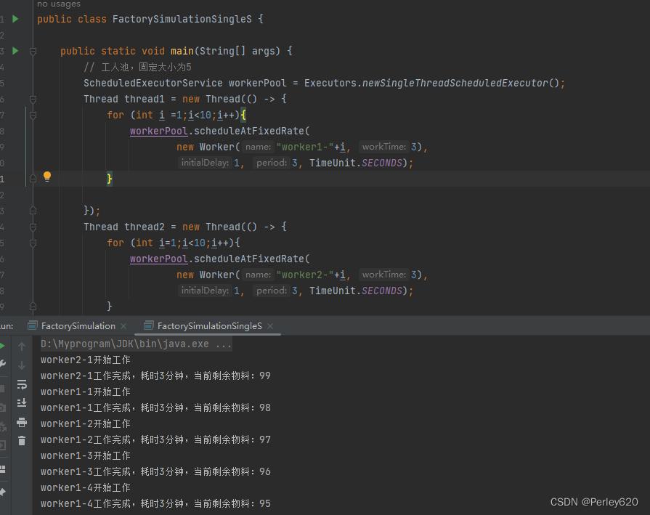Open run settings via the wrench icon

2,364
